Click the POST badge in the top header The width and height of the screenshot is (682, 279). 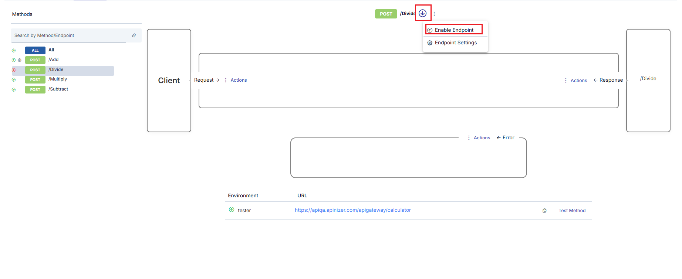pos(386,14)
